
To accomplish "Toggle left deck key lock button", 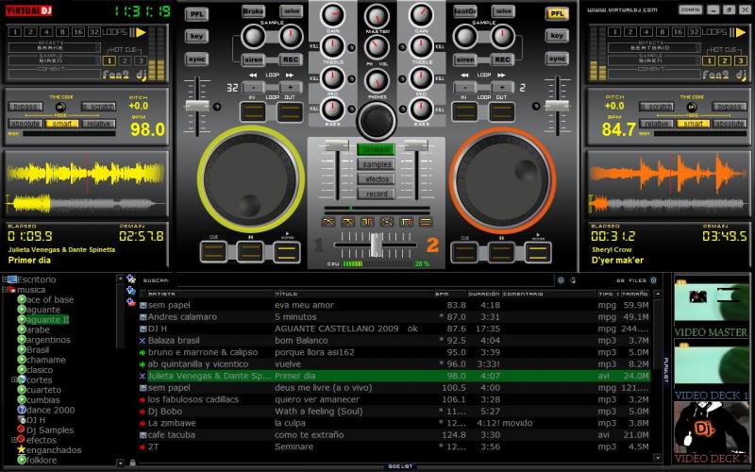I will (x=196, y=36).
